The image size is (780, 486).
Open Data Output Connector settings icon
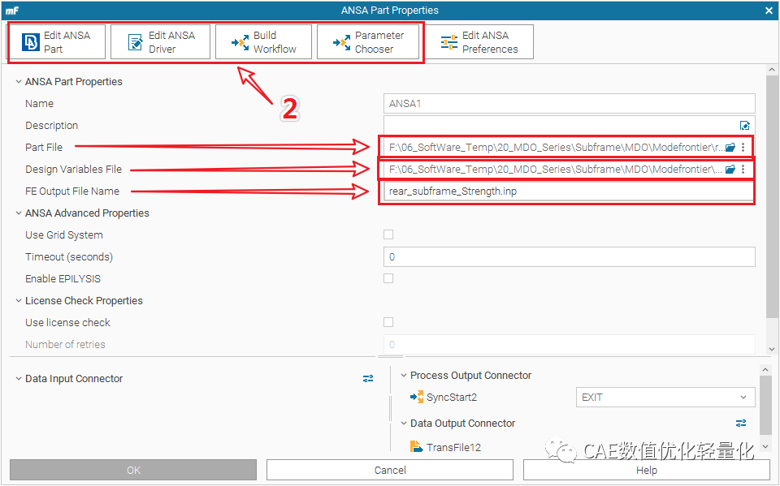(741, 424)
